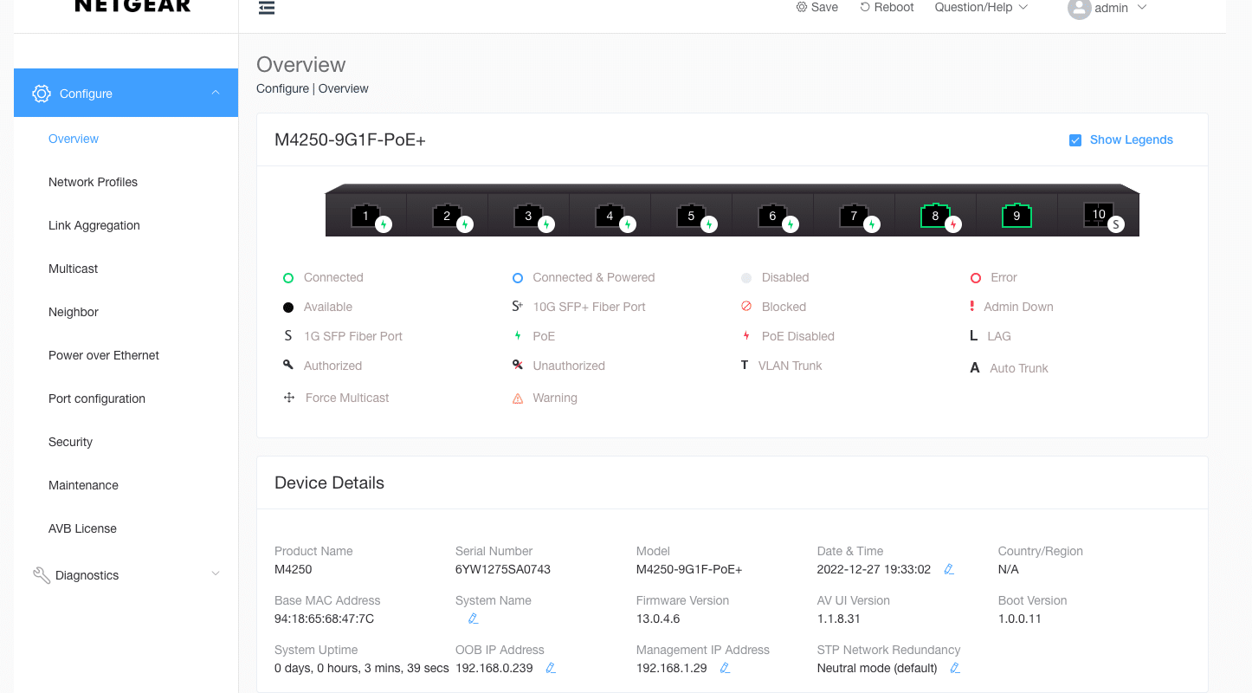The width and height of the screenshot is (1252, 693).
Task: Open the Question/Help dropdown
Action: [x=981, y=7]
